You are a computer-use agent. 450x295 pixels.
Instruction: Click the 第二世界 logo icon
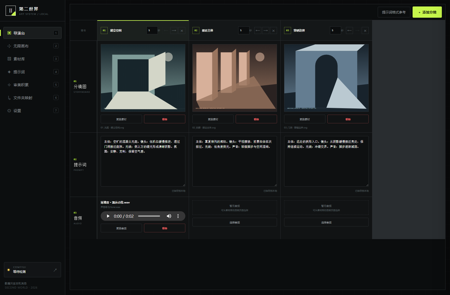[11, 11]
